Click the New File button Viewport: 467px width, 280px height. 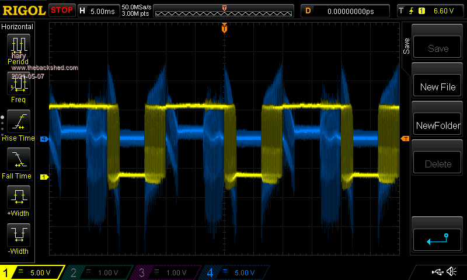(438, 87)
